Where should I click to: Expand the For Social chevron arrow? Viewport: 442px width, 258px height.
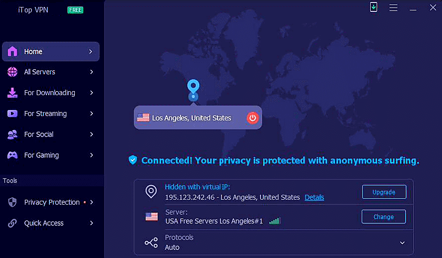coord(92,134)
